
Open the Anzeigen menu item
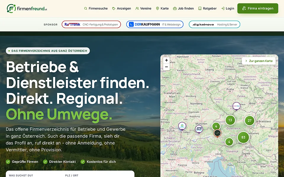coord(121,9)
